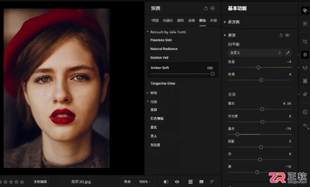Click the 复制编辑 copy edits button

(x=40, y=182)
